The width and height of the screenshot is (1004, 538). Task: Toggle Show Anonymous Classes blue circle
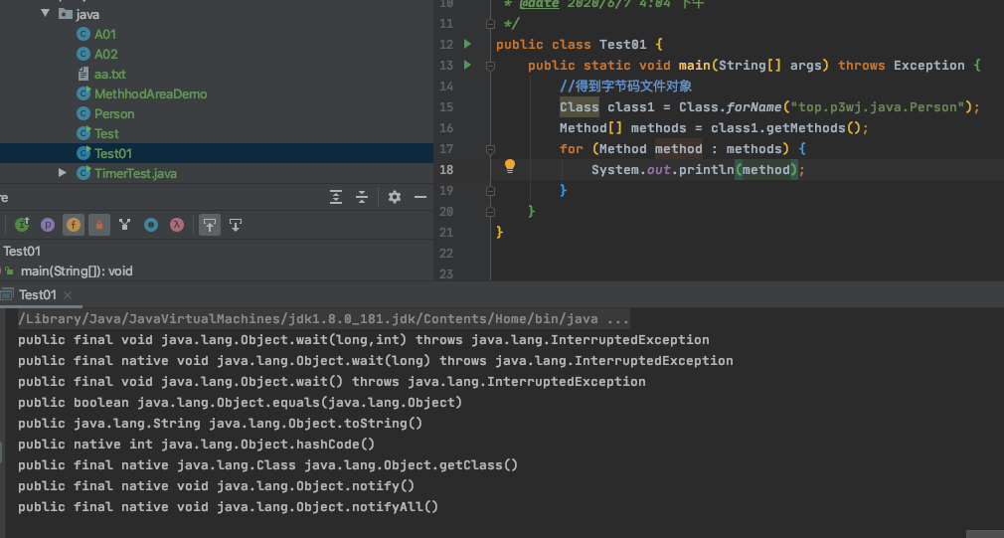coord(151,225)
